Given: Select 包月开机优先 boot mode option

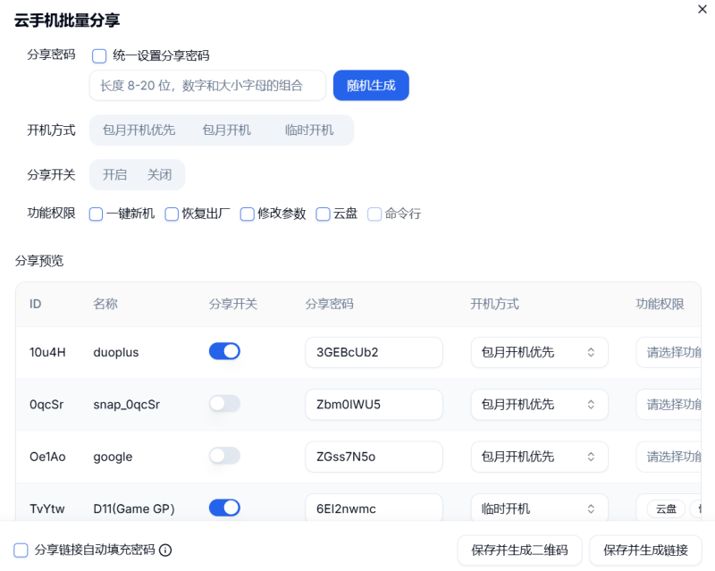Looking at the screenshot, I should pyautogui.click(x=139, y=130).
